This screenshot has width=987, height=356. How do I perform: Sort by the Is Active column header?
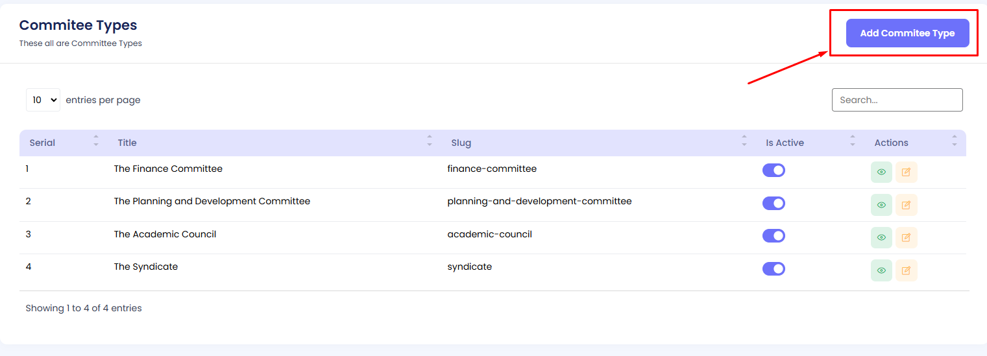tap(785, 143)
